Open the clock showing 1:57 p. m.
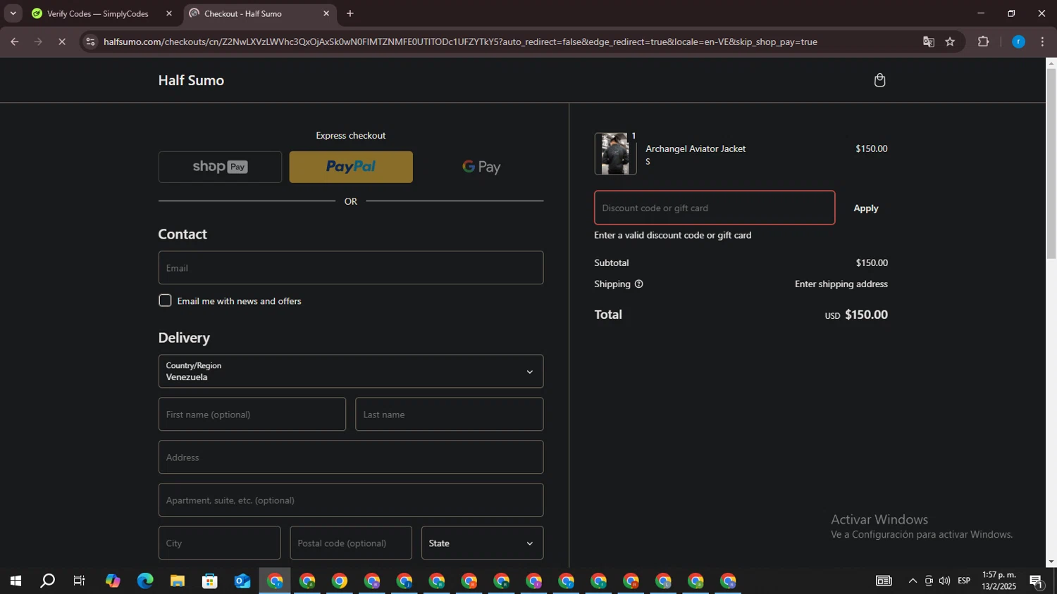1057x594 pixels. 999,581
